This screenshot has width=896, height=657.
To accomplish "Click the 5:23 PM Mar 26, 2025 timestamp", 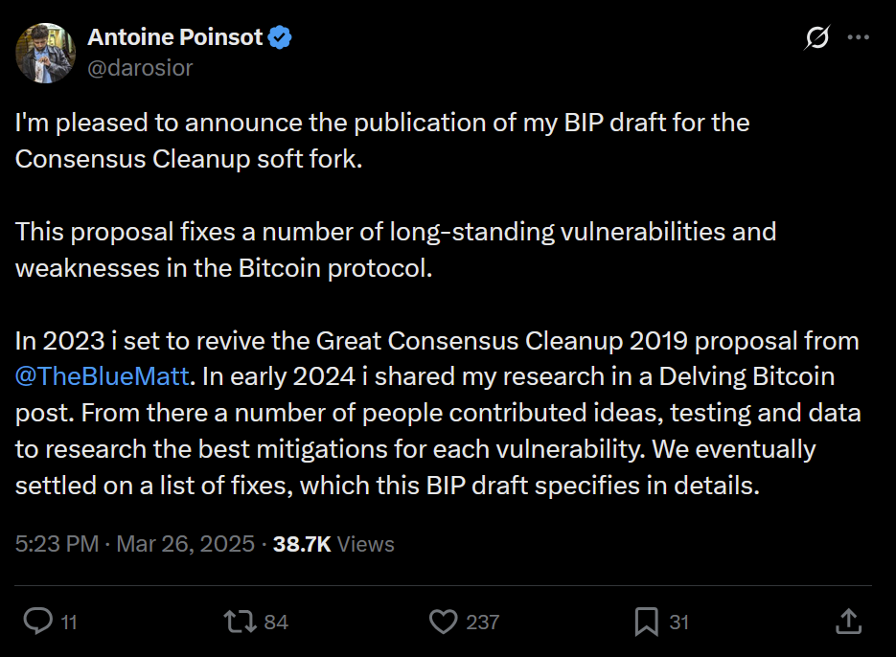I will [134, 544].
